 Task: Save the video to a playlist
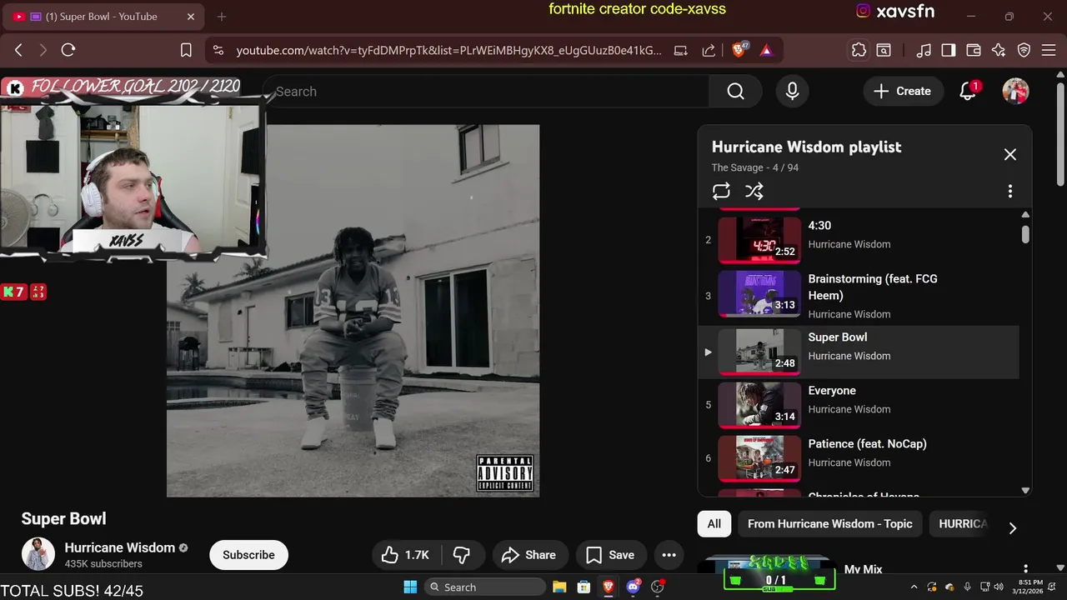pyautogui.click(x=610, y=555)
